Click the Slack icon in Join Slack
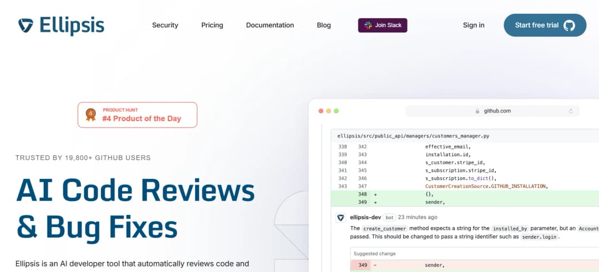The image size is (599, 272). click(x=368, y=25)
